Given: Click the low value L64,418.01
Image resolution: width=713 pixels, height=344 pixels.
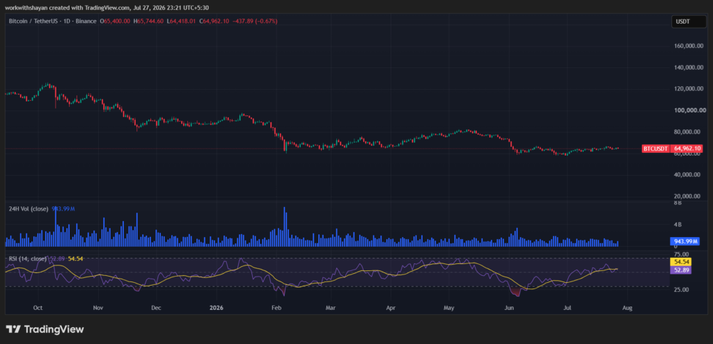Looking at the screenshot, I should 182,22.
